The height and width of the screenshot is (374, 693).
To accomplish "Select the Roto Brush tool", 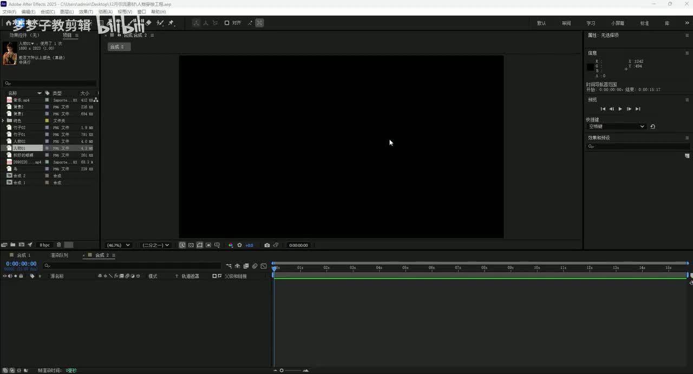I will [160, 23].
